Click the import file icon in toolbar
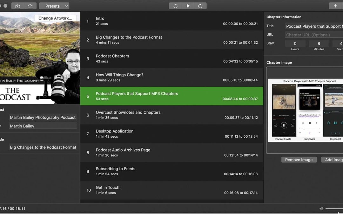Viewport: 343px width, 214px height. (x=17, y=6)
